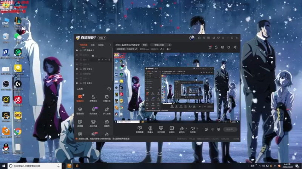Click the share icon above the preview
Viewport: 302px width, 169px height.
(x=235, y=47)
